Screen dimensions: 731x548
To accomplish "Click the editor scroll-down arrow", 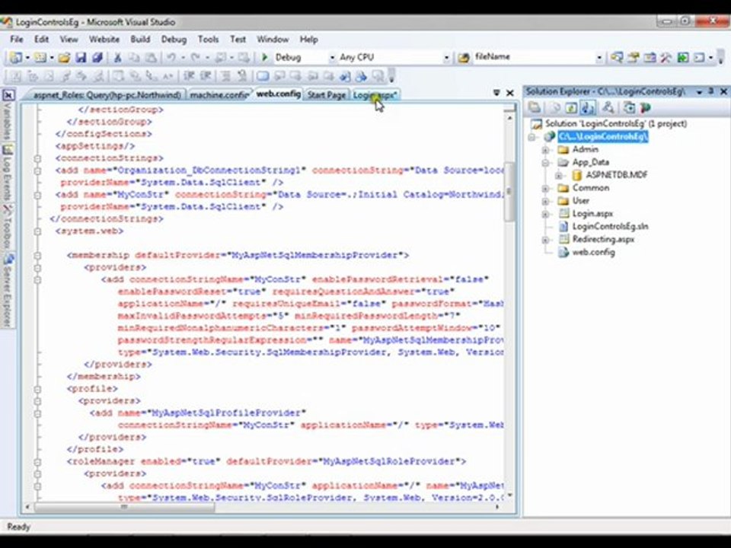I will pos(509,495).
